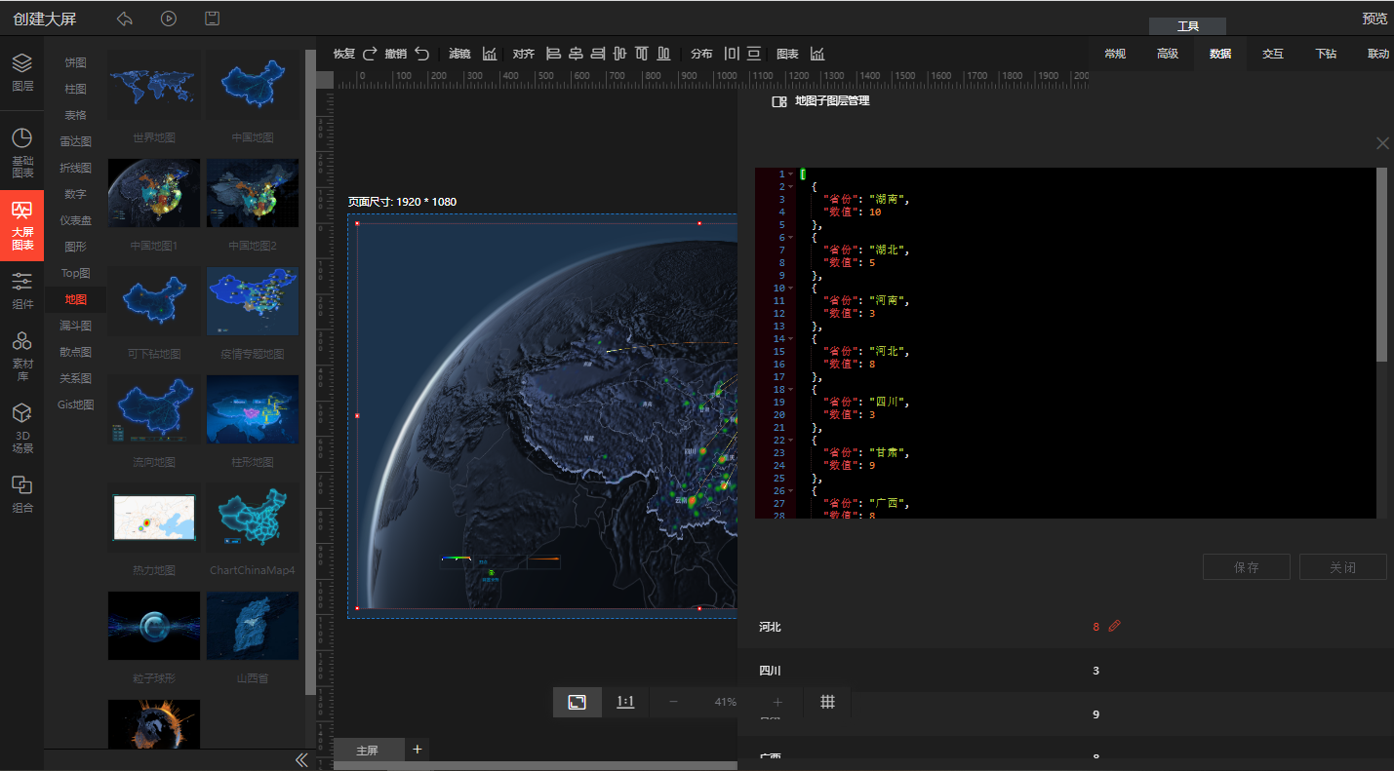This screenshot has height=771, width=1394.
Task: Collapse JSON object at line 18
Action: (x=790, y=389)
